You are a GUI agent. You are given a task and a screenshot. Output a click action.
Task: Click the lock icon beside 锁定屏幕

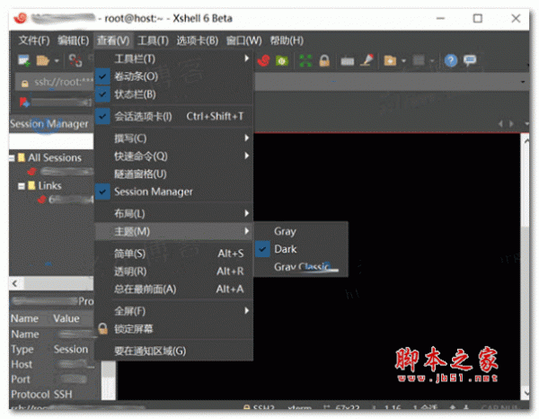coord(102,328)
